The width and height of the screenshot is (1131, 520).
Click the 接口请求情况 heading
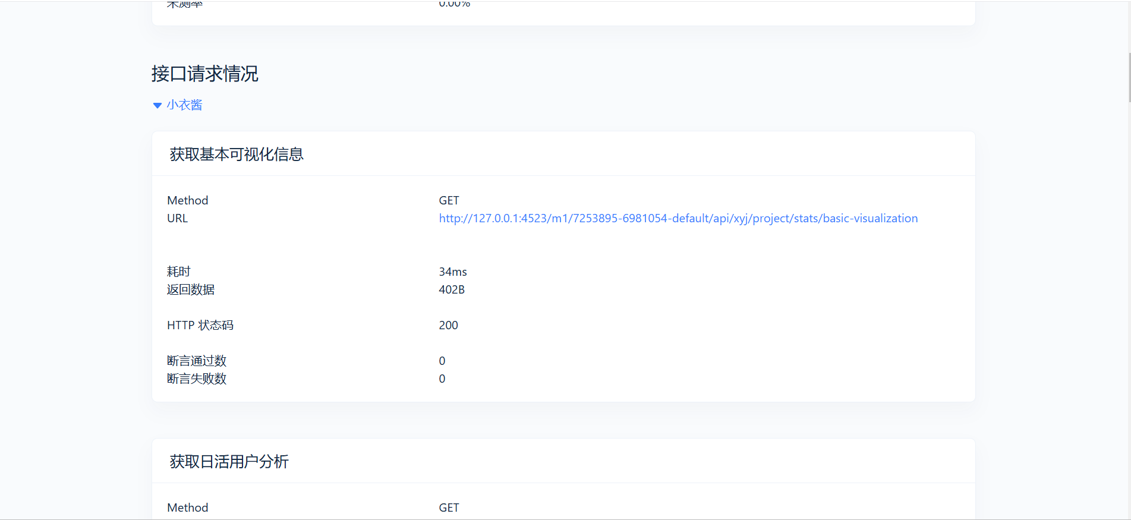pyautogui.click(x=205, y=74)
